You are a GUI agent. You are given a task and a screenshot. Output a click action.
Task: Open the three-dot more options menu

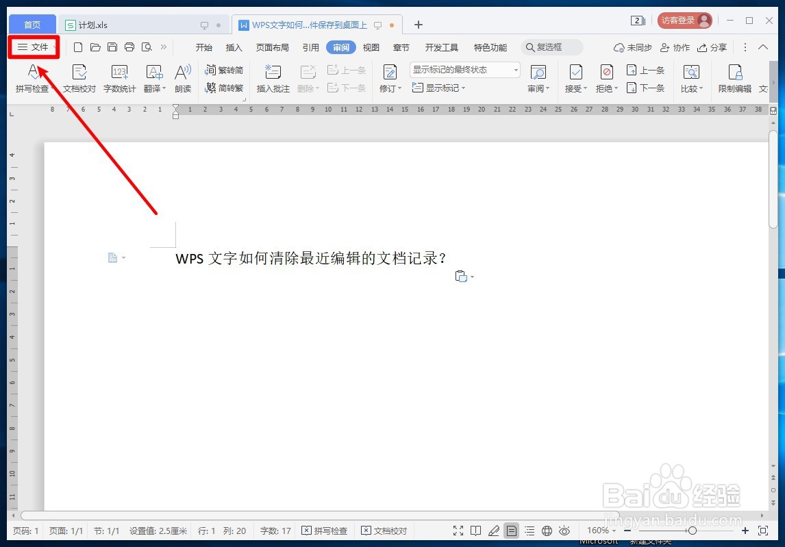[745, 47]
